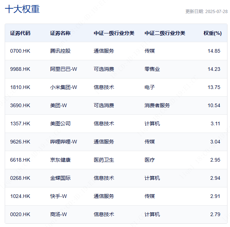Select the 京东健康 name cell
Viewport: 230px width, 227px height.
[60, 160]
